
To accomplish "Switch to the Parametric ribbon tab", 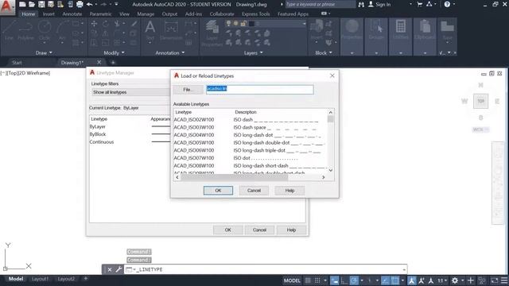I will pos(100,14).
